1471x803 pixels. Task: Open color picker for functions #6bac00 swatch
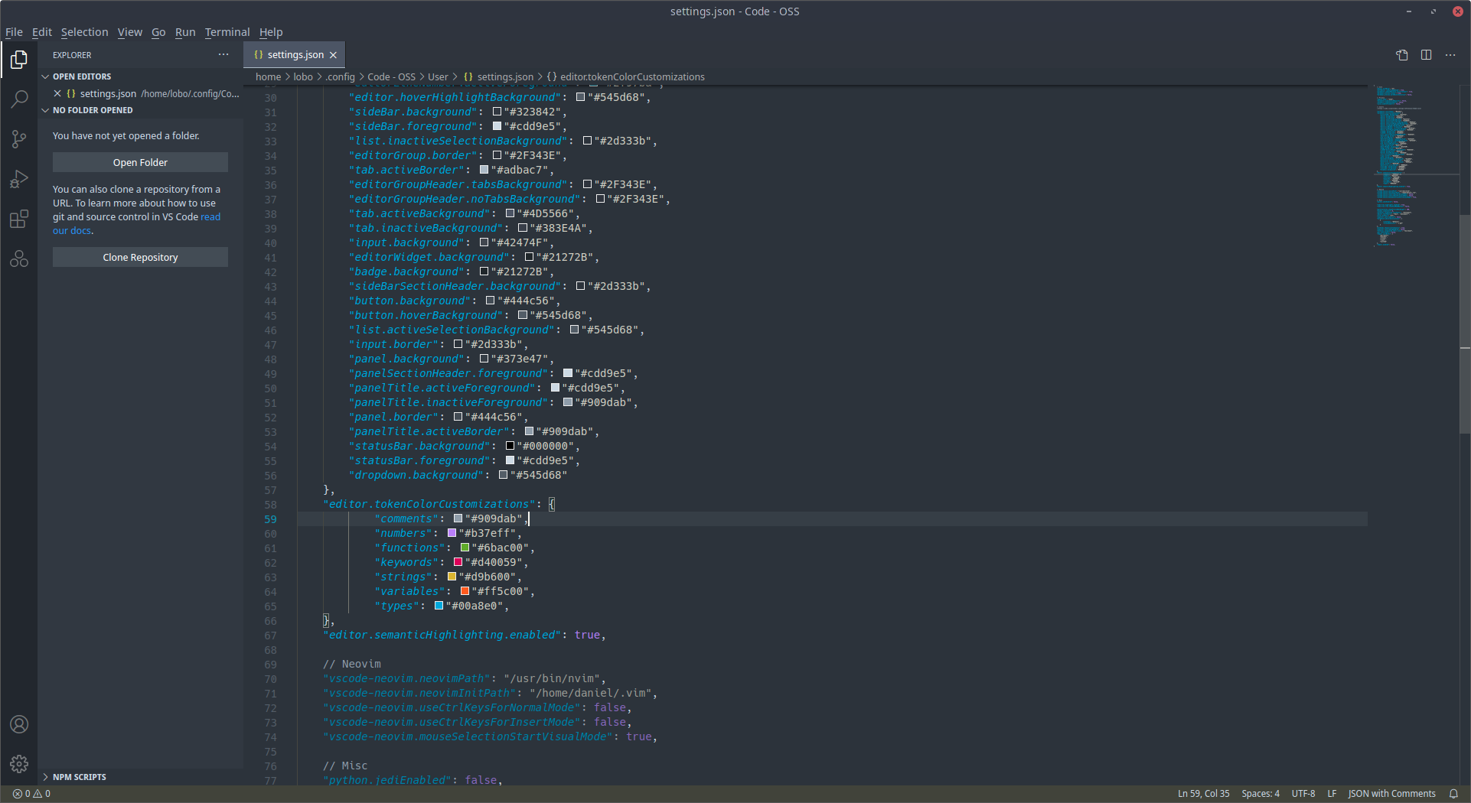tap(465, 548)
